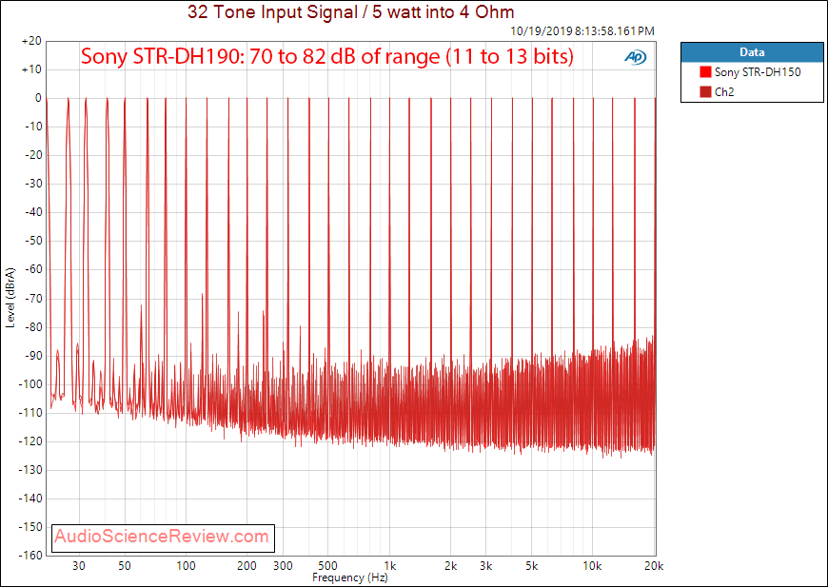Click the 500 frequency axis label

328,566
